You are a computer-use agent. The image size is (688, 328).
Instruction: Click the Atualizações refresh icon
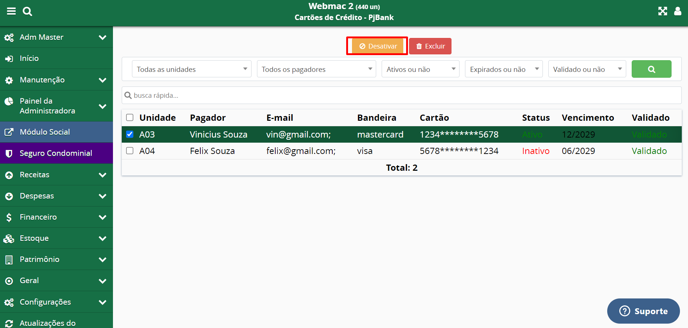click(9, 323)
